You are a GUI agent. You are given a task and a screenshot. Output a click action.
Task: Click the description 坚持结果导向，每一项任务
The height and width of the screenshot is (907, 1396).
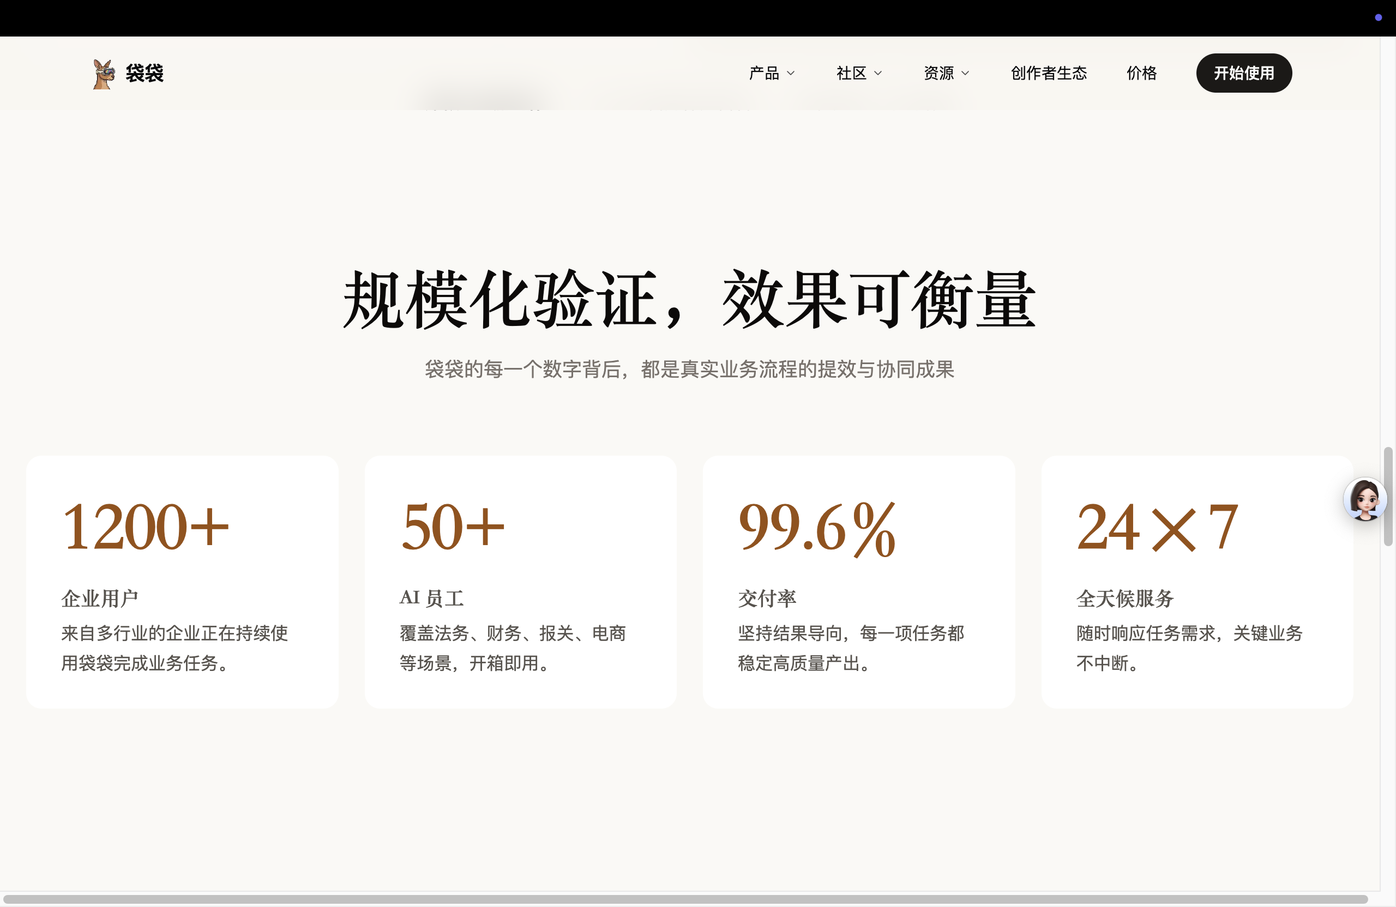(x=852, y=648)
